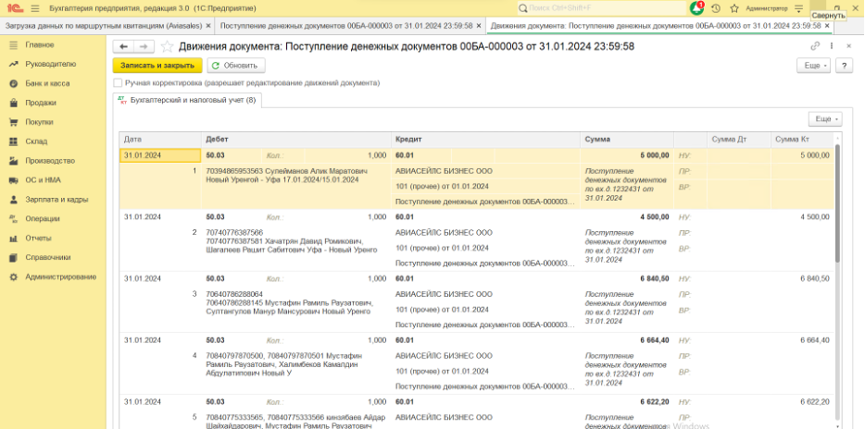
Task: Enable Ручная корректировка checkbox
Action: [x=118, y=82]
